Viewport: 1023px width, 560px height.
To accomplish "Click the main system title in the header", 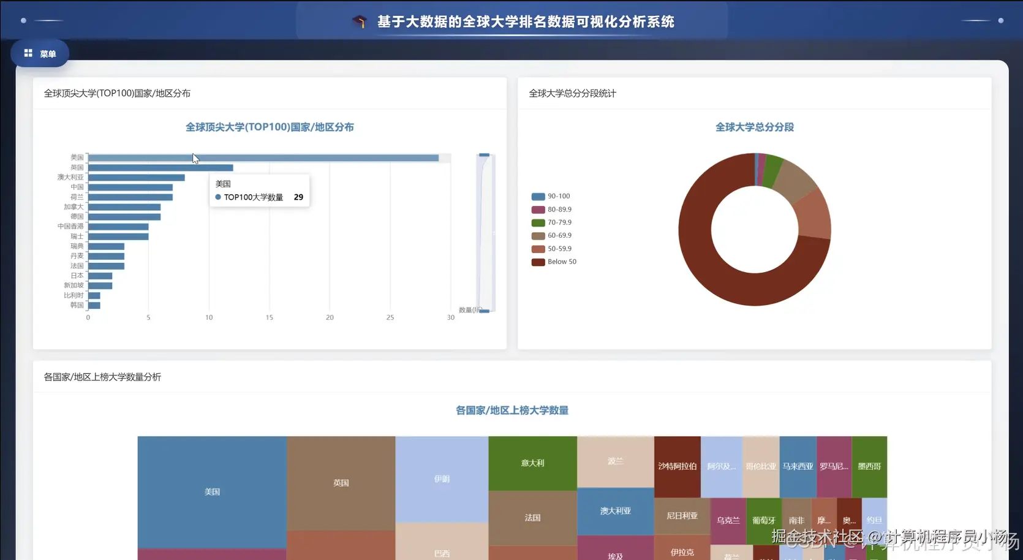I will (x=526, y=22).
